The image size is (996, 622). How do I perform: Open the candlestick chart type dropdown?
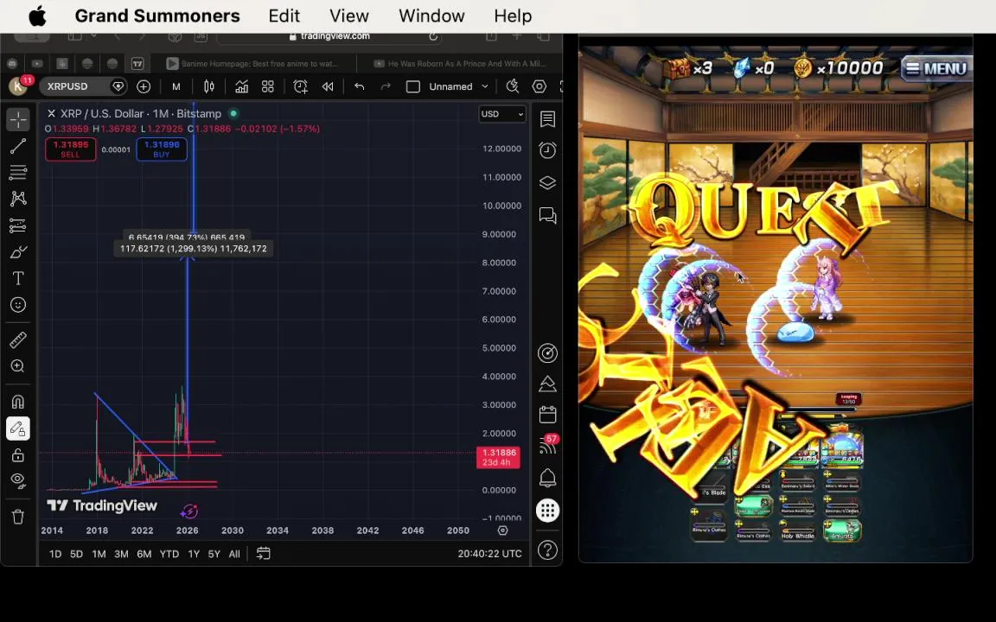coord(209,86)
